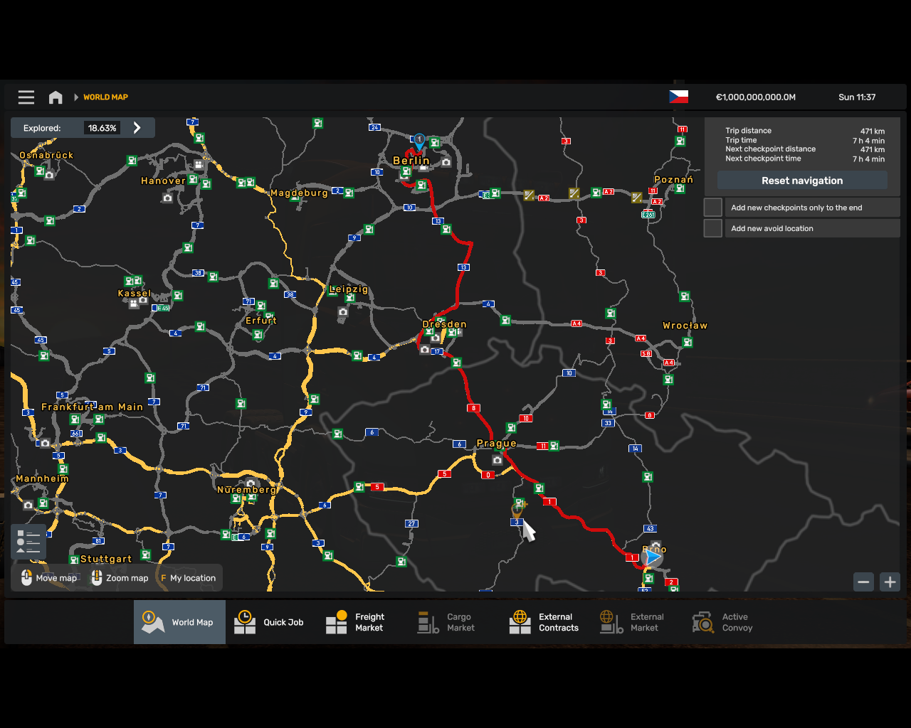Click the player truck arrow near Brno
Screen dimensions: 911x728
653,558
